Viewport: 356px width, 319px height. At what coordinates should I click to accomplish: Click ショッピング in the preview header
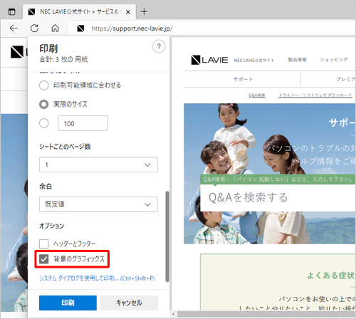click(334, 60)
